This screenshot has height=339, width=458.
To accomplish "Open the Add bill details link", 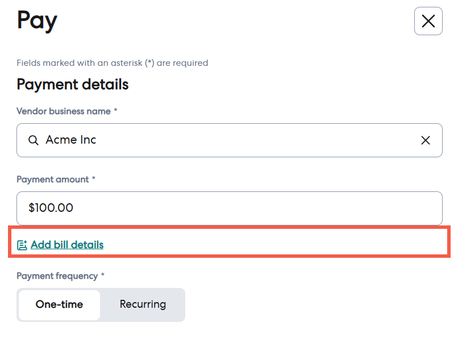I will (x=67, y=245).
